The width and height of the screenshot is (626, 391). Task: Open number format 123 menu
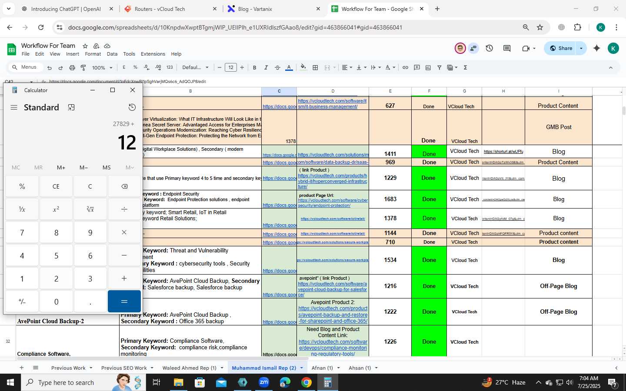170,67
